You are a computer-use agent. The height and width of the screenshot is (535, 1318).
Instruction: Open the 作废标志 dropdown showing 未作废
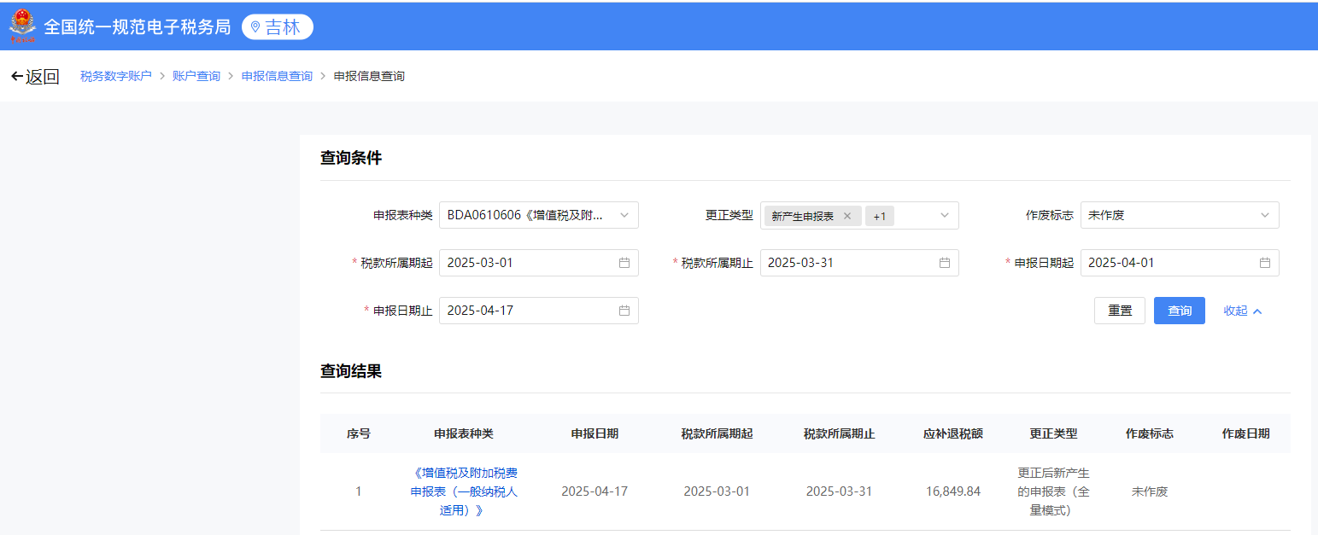coord(1180,215)
